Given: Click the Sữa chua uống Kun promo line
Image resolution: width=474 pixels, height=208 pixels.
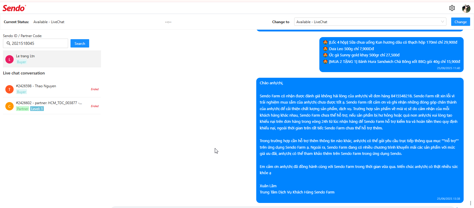Looking at the screenshot, I should [x=390, y=42].
